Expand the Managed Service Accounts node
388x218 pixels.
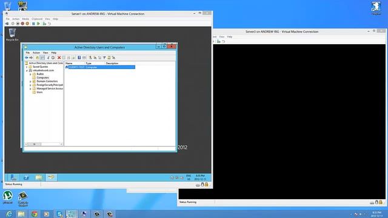coord(31,89)
